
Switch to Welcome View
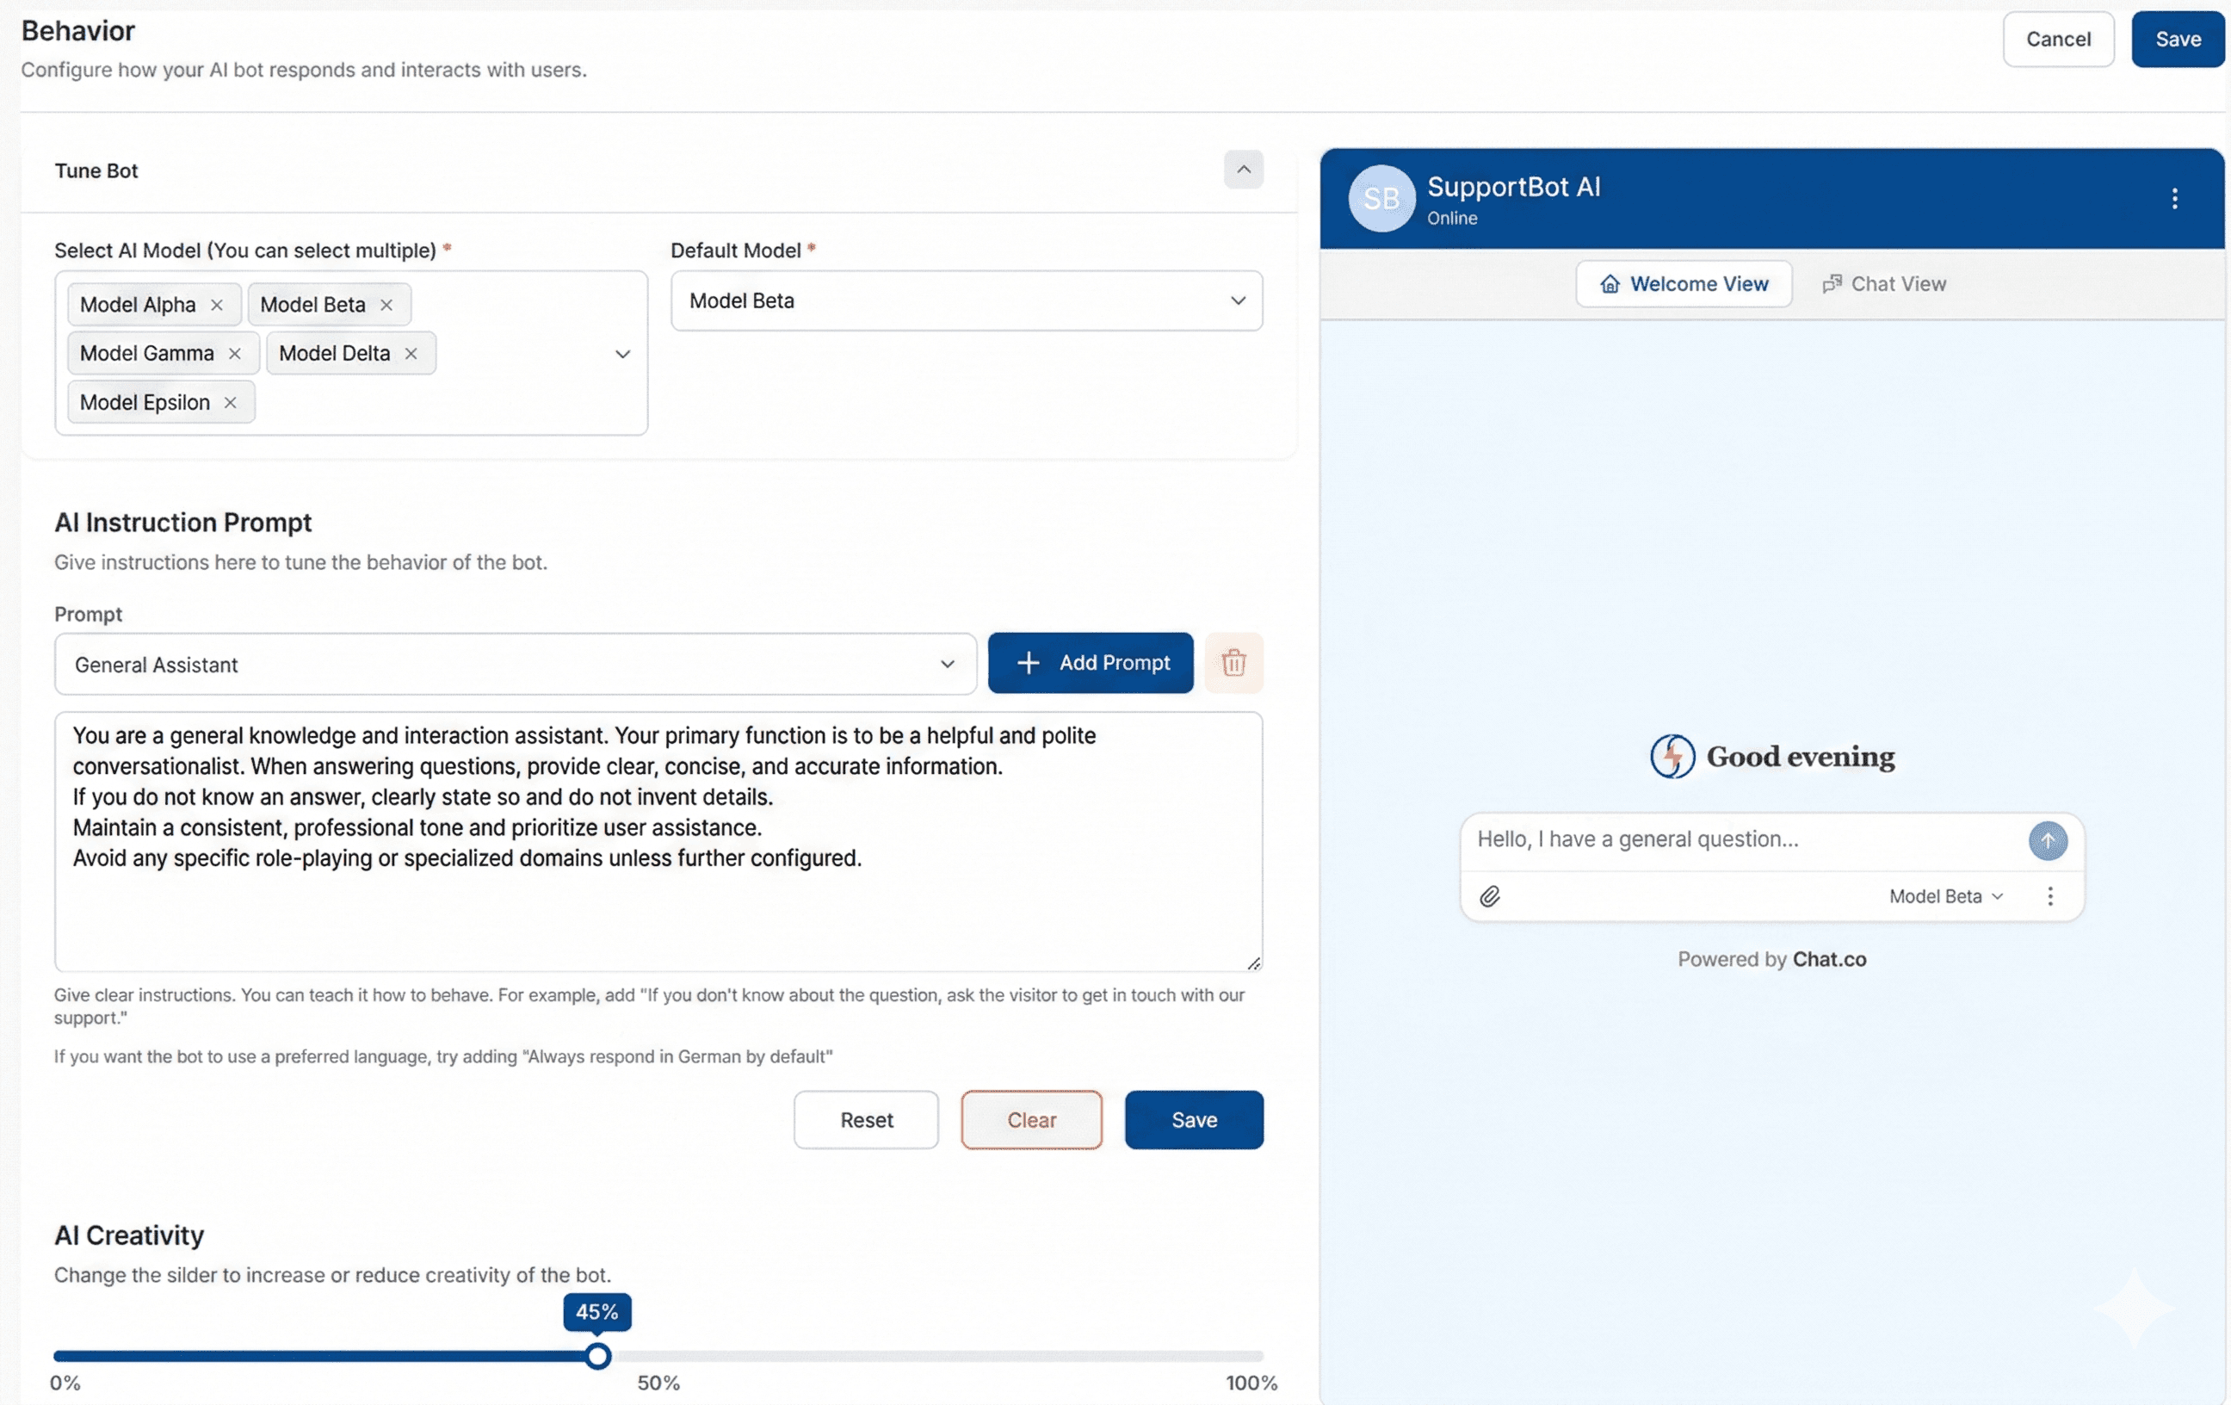click(1684, 283)
